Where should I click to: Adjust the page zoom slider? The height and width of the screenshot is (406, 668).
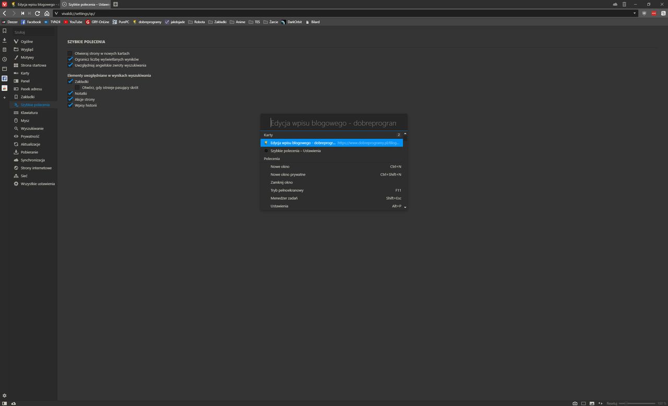[x=637, y=403]
